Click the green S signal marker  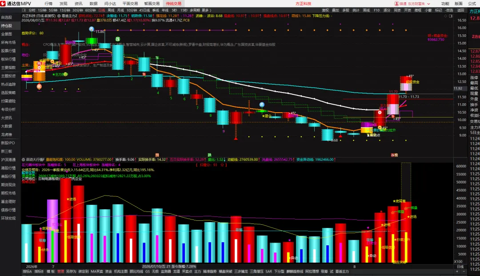pyautogui.click(x=157, y=58)
